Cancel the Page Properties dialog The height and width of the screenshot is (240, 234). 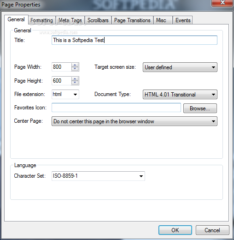pos(212,230)
